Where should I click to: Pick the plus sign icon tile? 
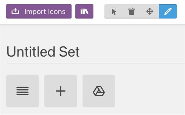[61, 91]
